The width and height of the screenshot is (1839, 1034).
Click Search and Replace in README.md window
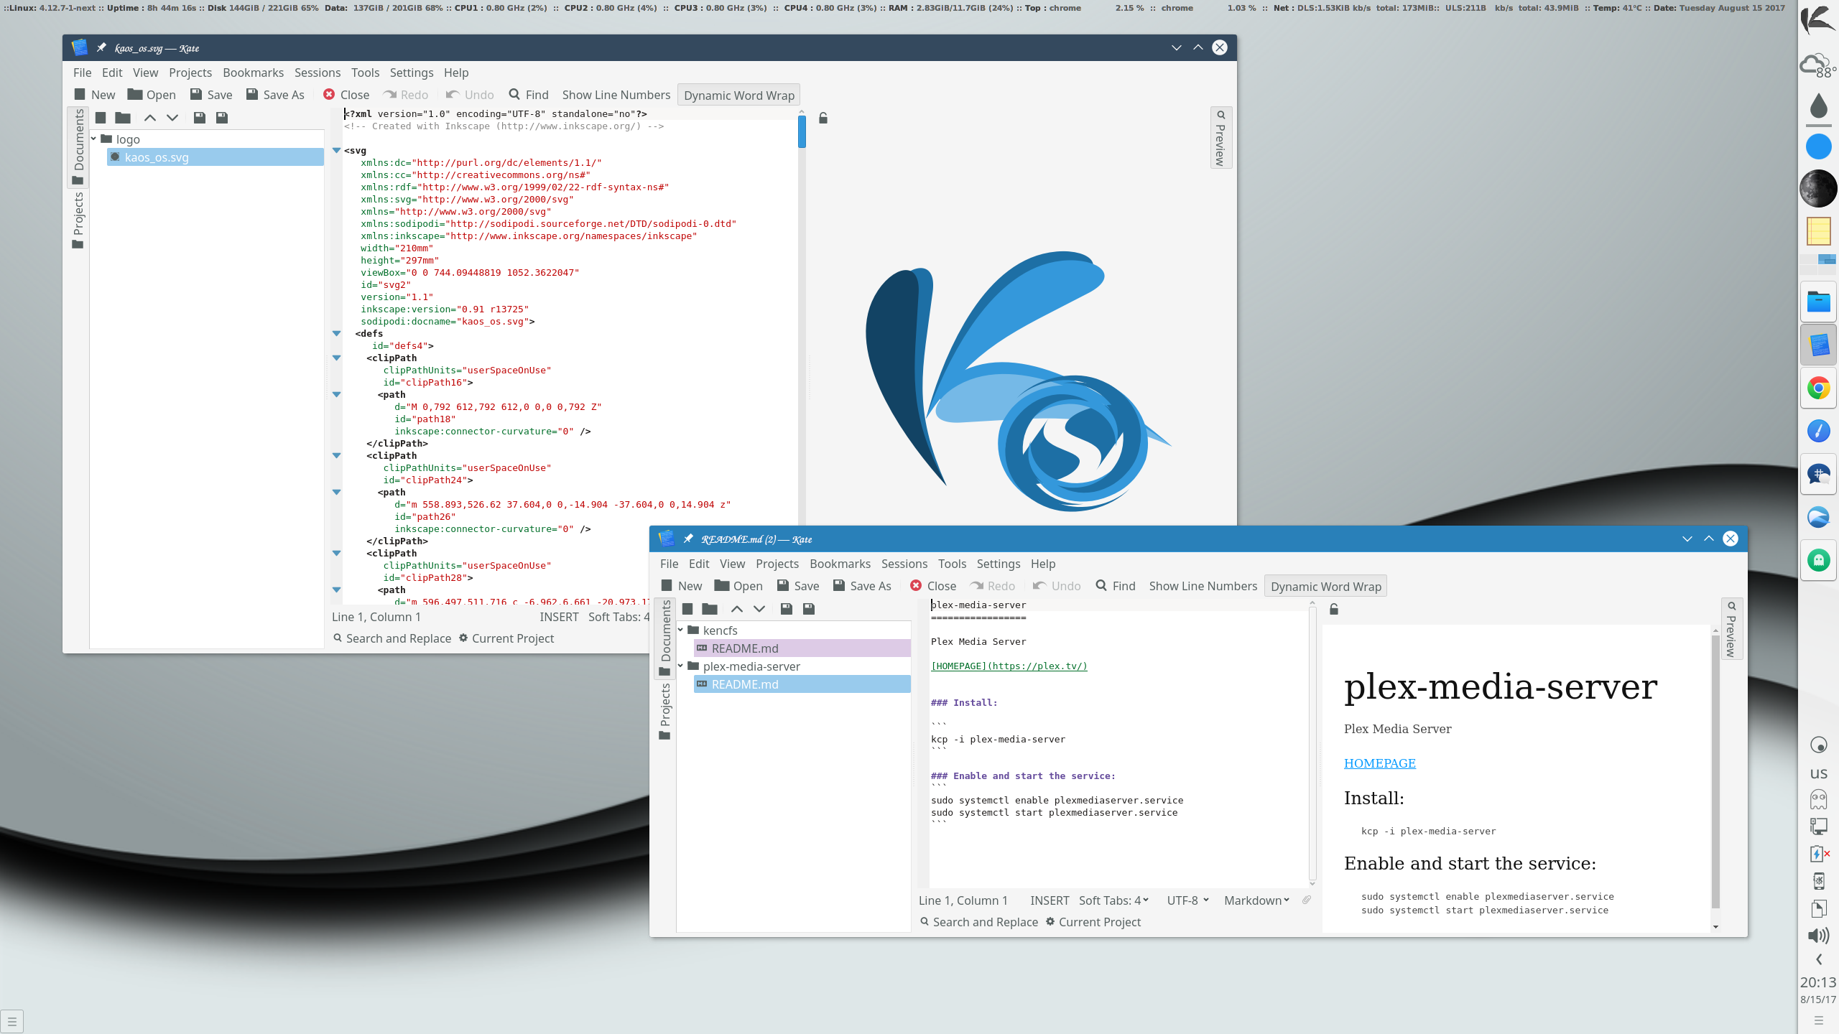pyautogui.click(x=979, y=922)
